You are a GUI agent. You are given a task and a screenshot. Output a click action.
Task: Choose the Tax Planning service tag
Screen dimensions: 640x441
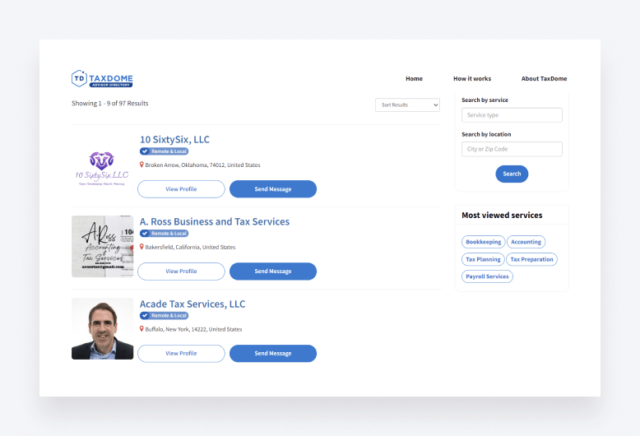pyautogui.click(x=483, y=259)
